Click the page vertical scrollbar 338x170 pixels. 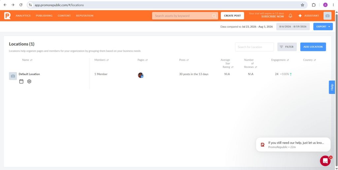336,90
